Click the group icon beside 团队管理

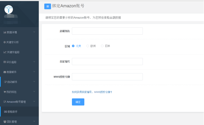[5, 122]
